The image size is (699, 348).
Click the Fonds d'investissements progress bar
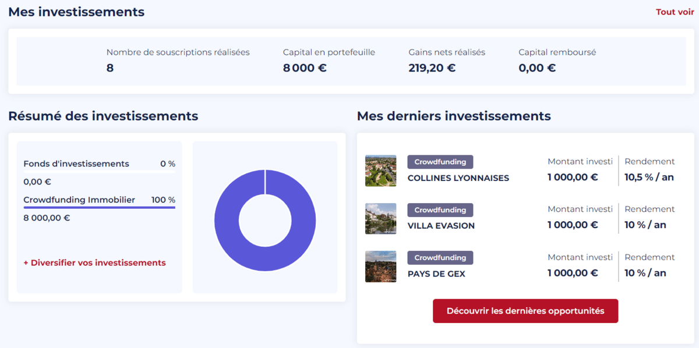pyautogui.click(x=99, y=172)
